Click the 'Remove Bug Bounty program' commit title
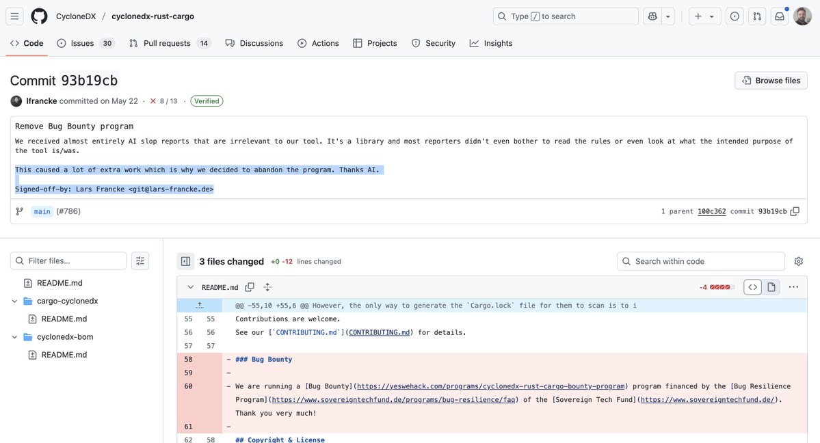The height and width of the screenshot is (443, 820). point(74,126)
